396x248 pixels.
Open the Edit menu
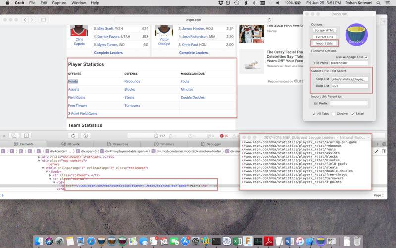44,3
